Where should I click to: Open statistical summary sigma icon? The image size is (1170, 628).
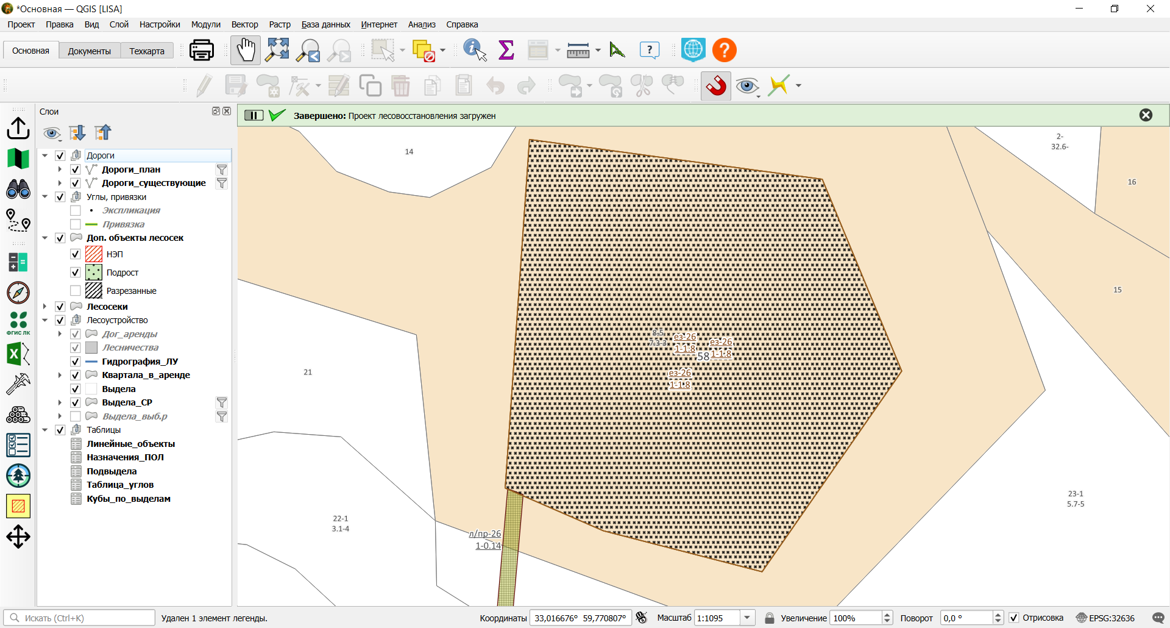(506, 51)
